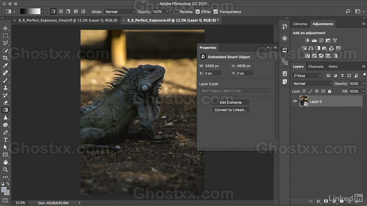367x206 pixels.
Task: Toggle lock all padlock icon
Action: 329,91
